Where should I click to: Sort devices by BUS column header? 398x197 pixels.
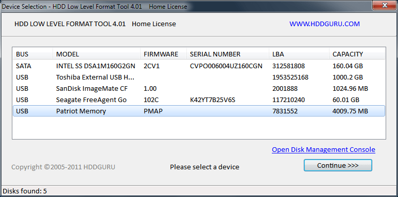(x=33, y=54)
